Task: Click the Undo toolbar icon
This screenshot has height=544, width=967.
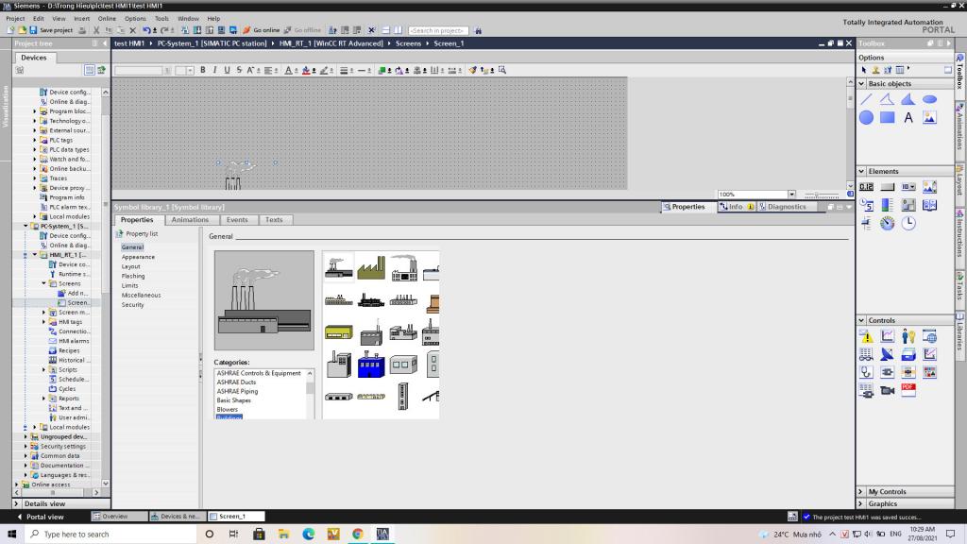Action: (146, 30)
